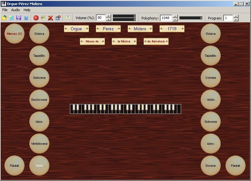Toggle the right Lleno stop knob
The height and width of the screenshot is (181, 251).
tap(211, 143)
